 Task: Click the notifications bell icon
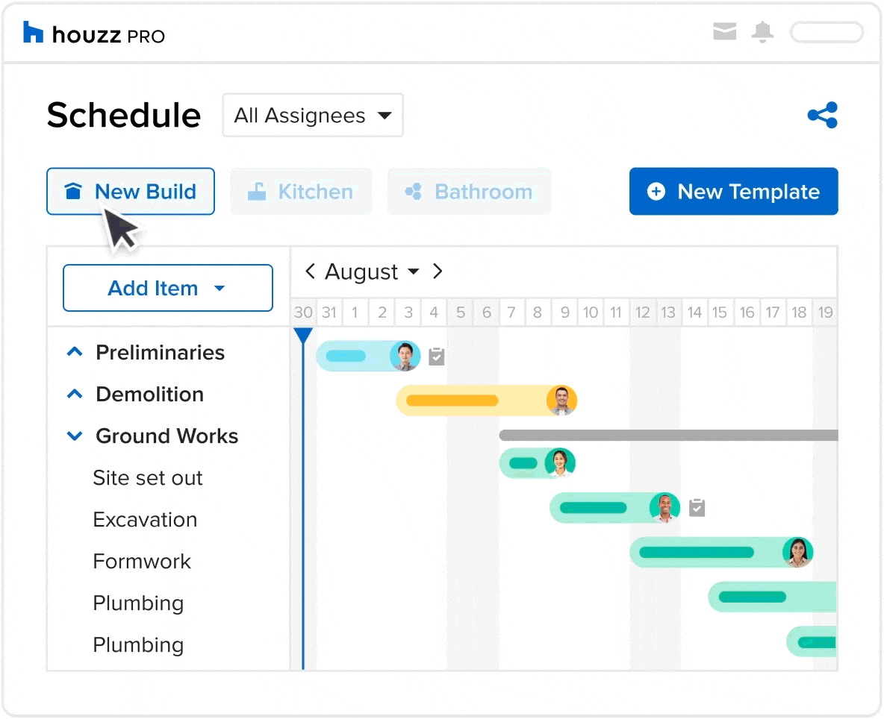[x=762, y=32]
